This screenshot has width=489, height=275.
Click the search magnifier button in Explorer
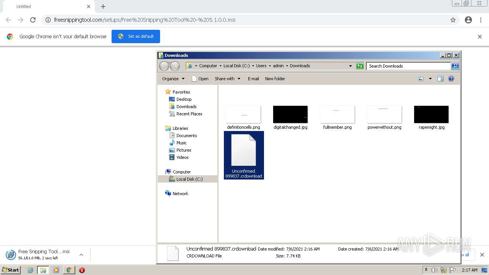pyautogui.click(x=455, y=66)
